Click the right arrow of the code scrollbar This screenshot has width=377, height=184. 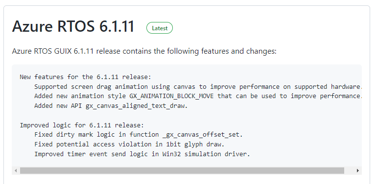[358, 171]
